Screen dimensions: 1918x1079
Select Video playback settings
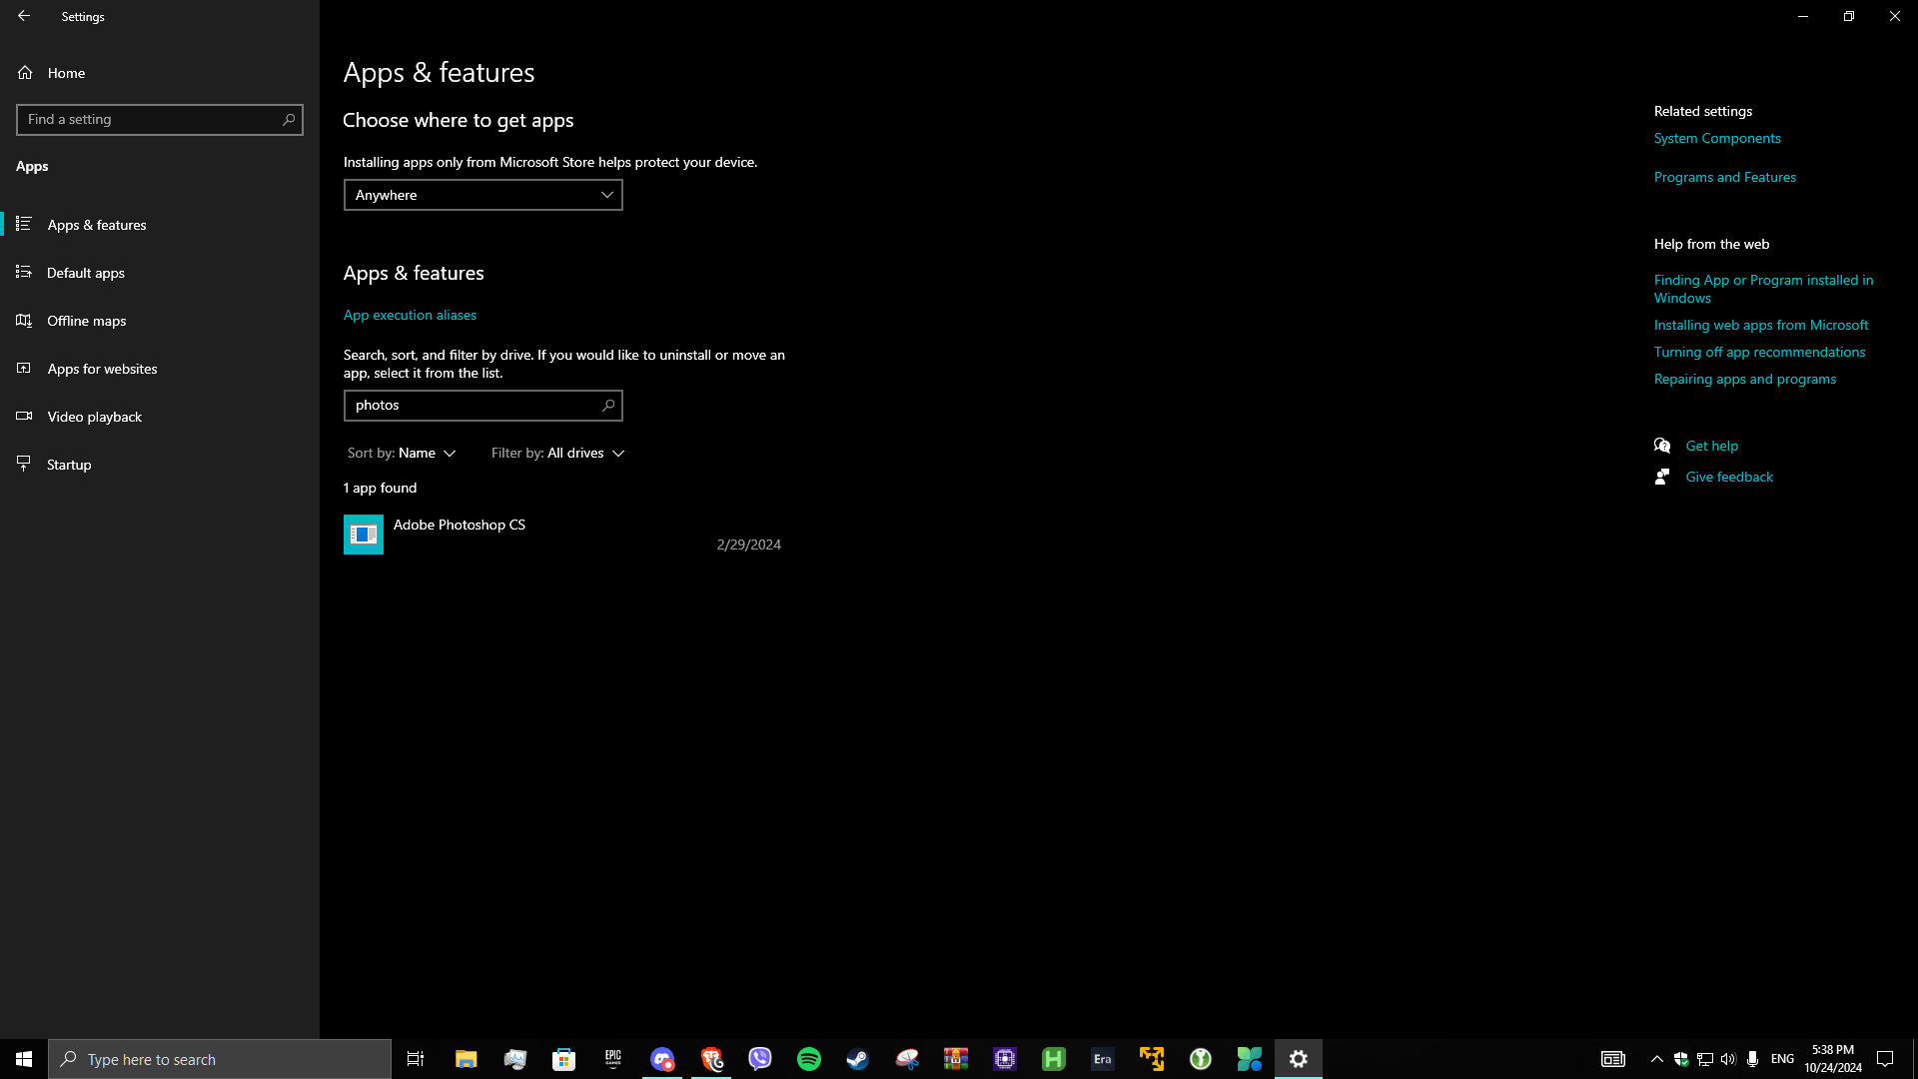(x=93, y=416)
